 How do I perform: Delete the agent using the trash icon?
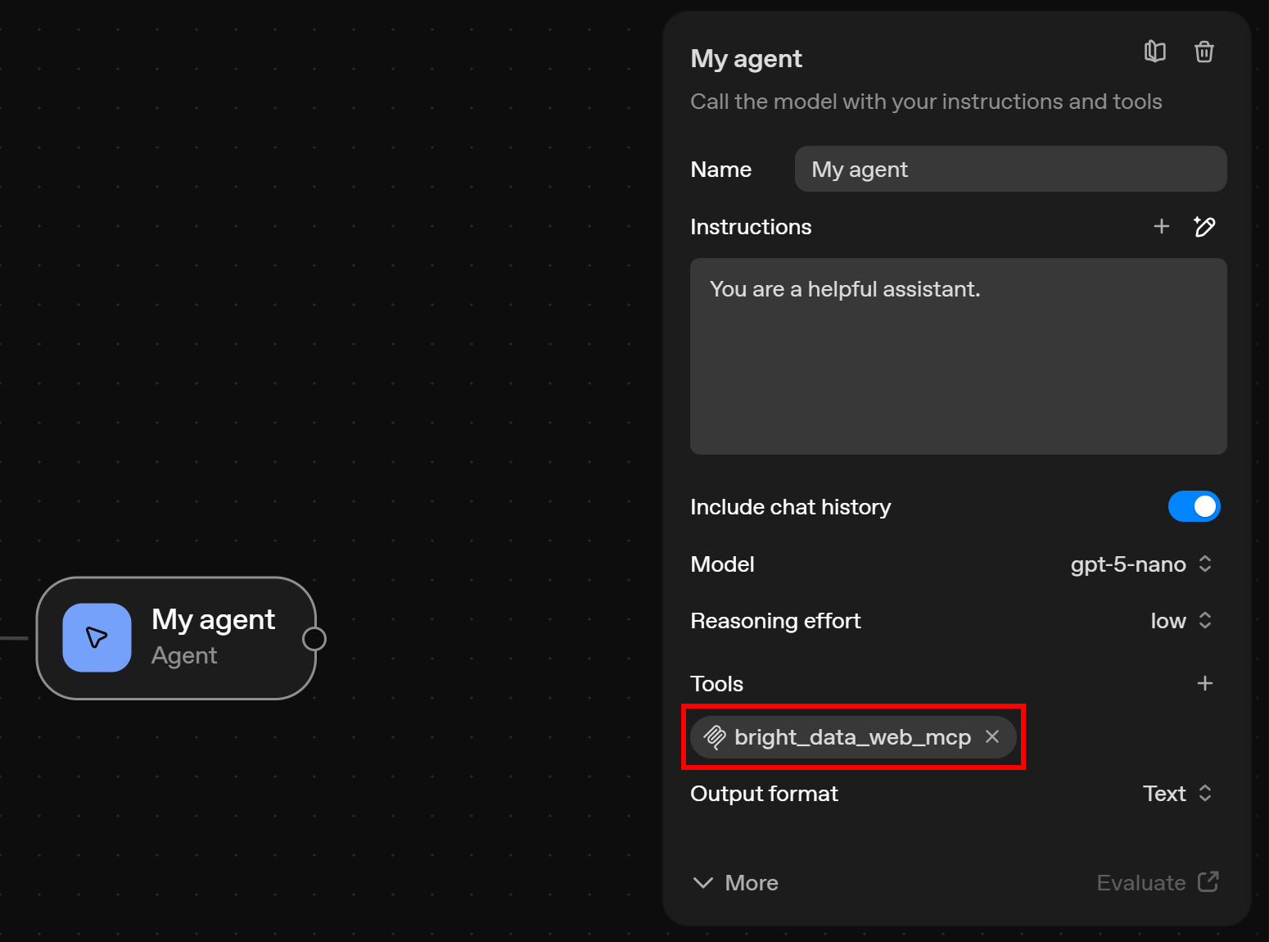[1204, 51]
